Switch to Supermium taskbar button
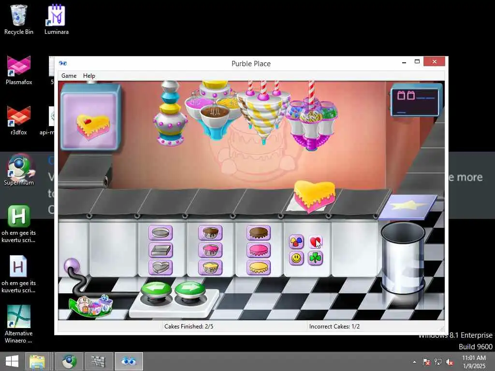 69,361
